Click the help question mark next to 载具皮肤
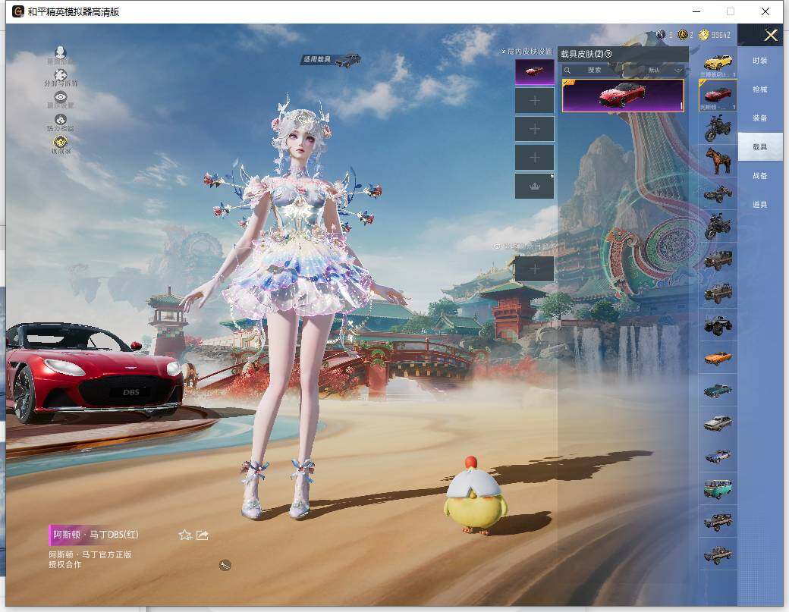789x612 pixels. tap(608, 54)
